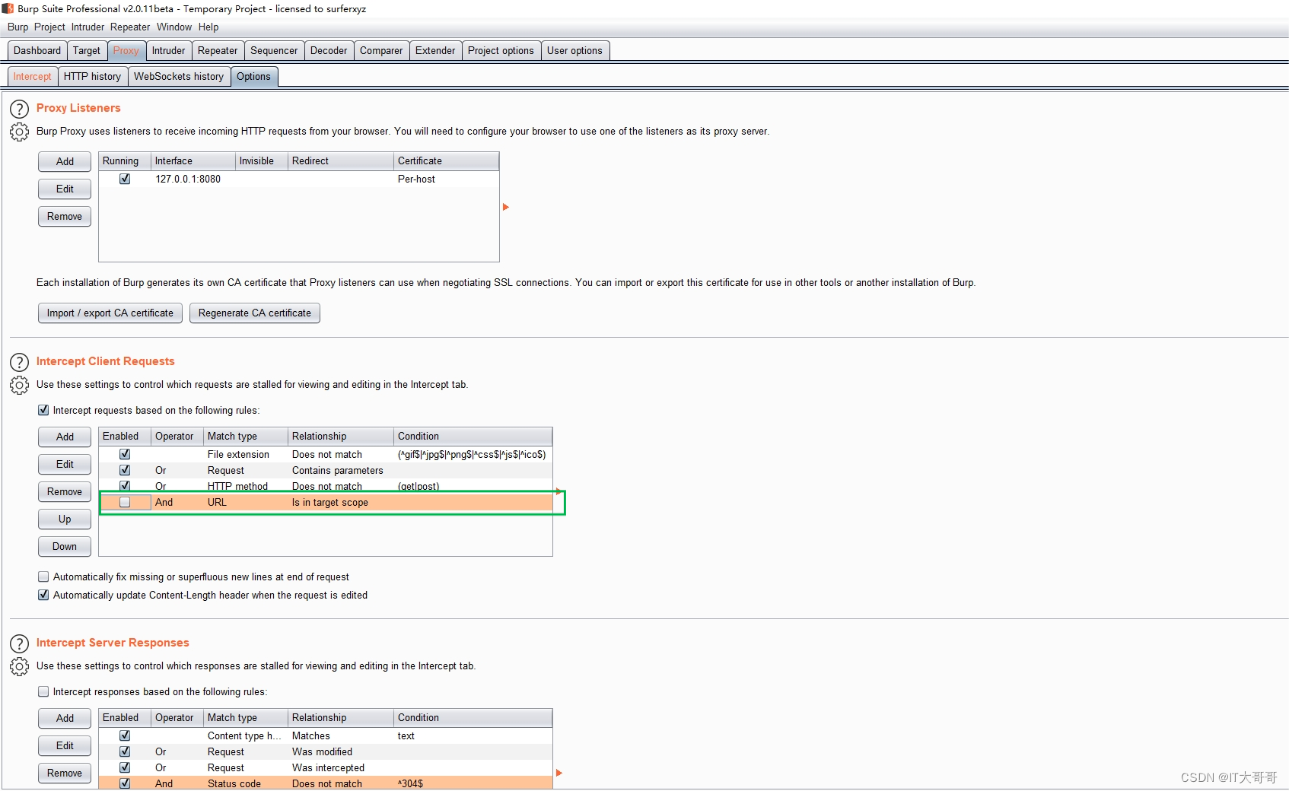Disable the 'Was intercepted' response rule
This screenshot has height=791, width=1289.
click(125, 767)
